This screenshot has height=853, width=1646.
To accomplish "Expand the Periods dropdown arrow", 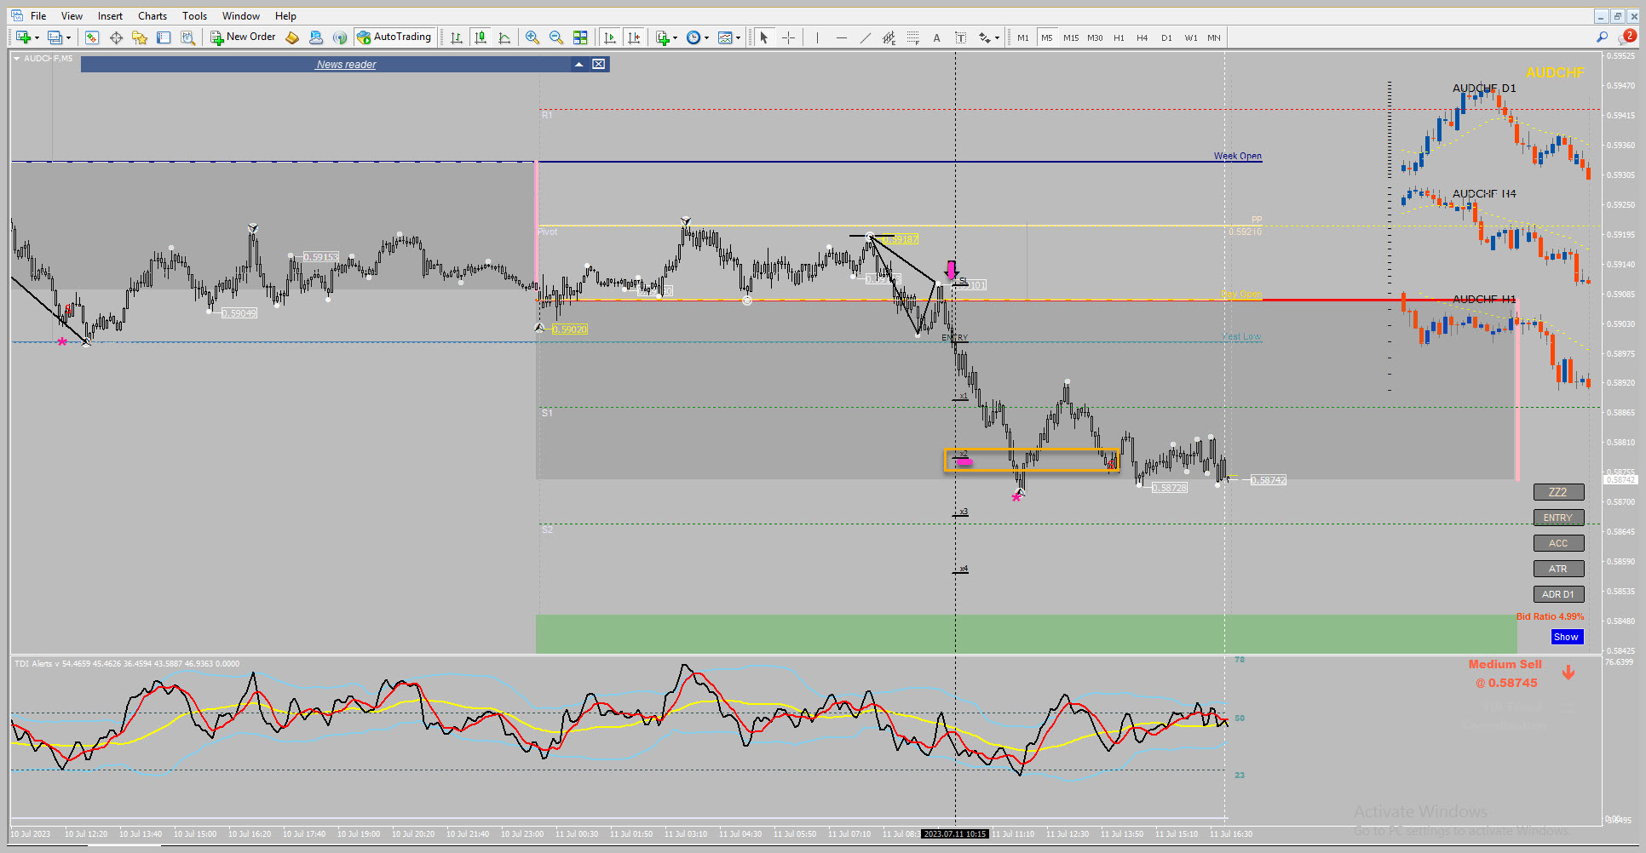I will (706, 37).
